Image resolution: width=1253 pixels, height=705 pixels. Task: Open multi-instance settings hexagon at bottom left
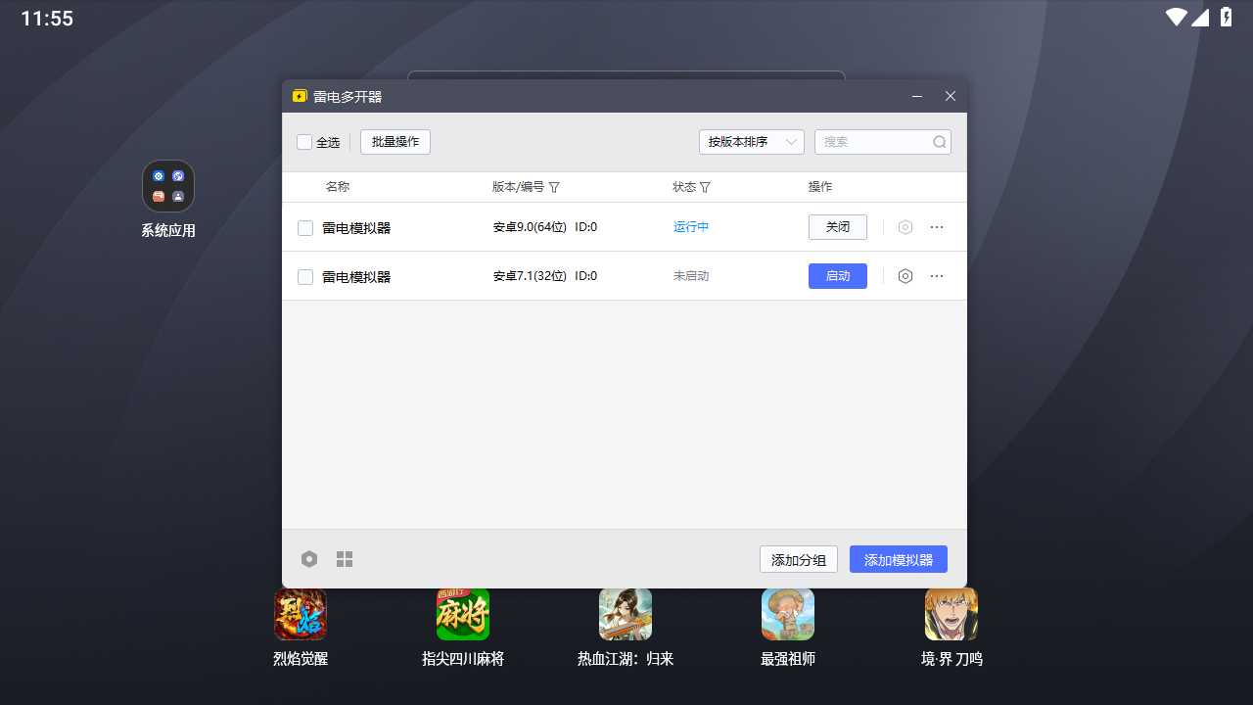[309, 559]
